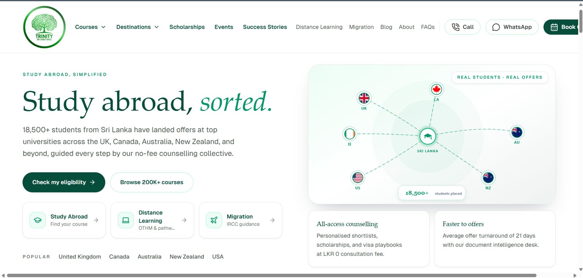This screenshot has width=583, height=278.
Task: Click the airplane icon on Migration card
Action: click(214, 220)
